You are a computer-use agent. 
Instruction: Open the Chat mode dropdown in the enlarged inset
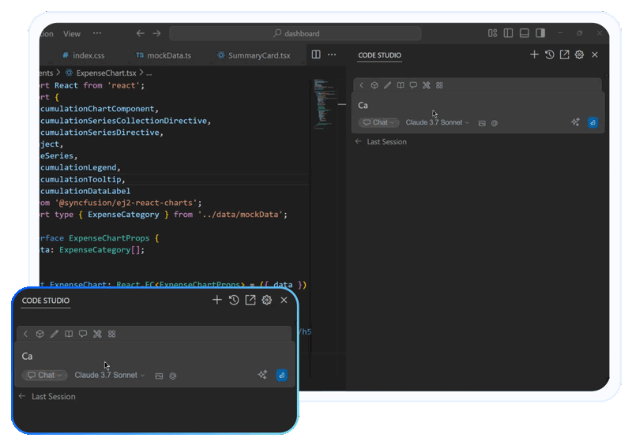45,376
